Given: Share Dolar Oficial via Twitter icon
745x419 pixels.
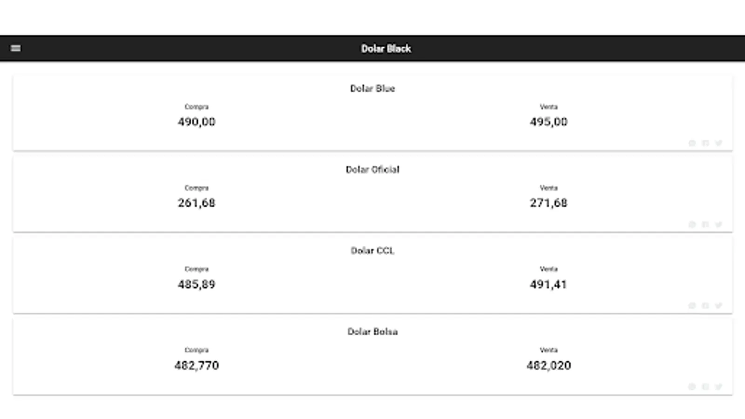Looking at the screenshot, I should pyautogui.click(x=718, y=224).
